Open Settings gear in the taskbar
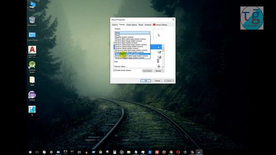This screenshot has width=276, height=155. point(51,152)
